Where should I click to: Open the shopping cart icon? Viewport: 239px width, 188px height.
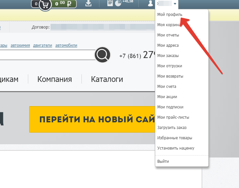(x=45, y=5)
